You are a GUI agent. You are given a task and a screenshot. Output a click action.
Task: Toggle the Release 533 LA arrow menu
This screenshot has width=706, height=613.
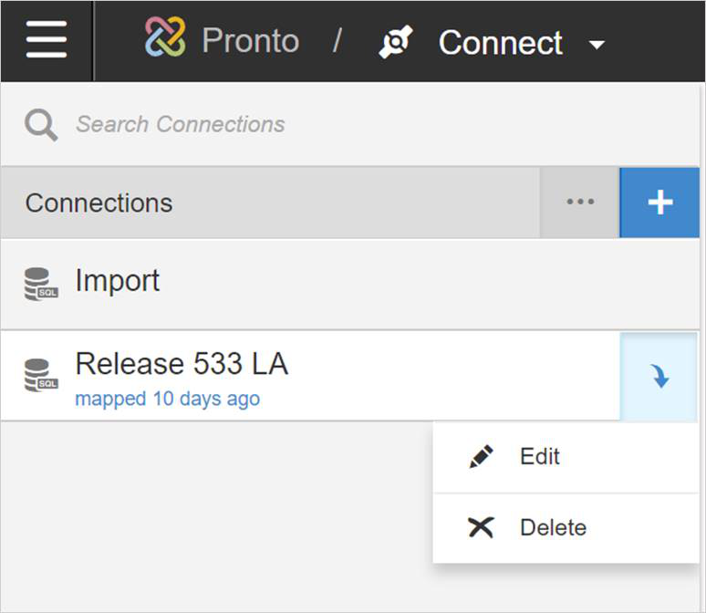(659, 376)
